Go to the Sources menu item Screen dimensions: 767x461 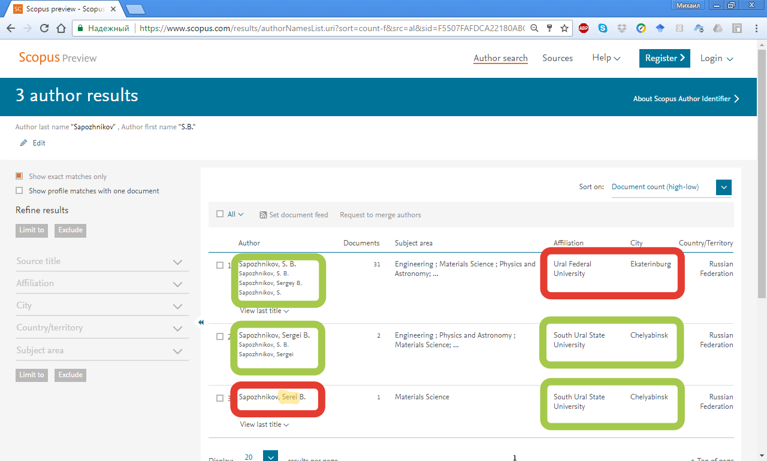coord(557,58)
